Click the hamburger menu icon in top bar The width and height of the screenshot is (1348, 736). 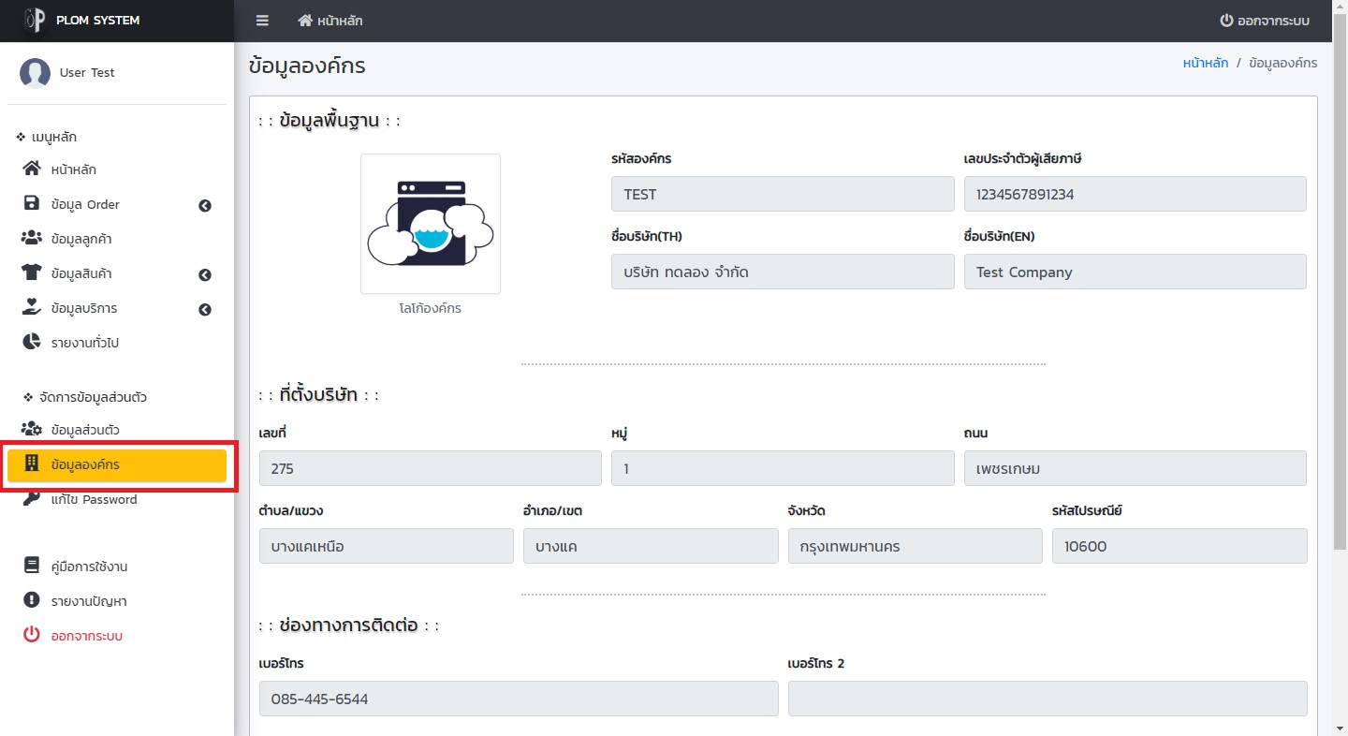click(x=262, y=21)
